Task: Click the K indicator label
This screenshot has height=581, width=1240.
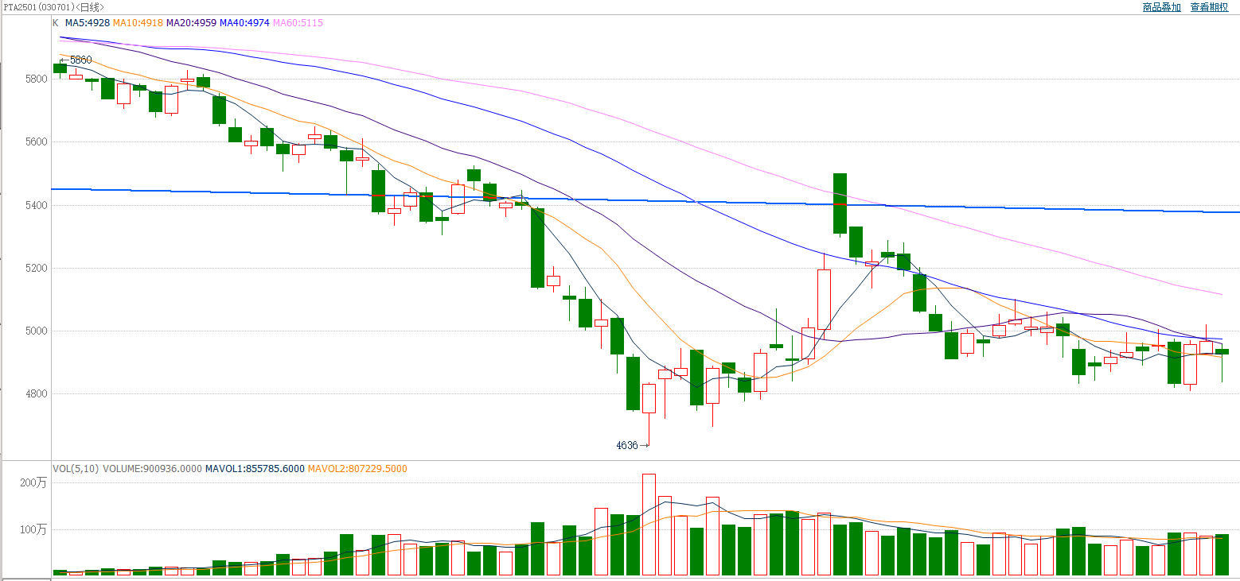Action: (x=56, y=23)
